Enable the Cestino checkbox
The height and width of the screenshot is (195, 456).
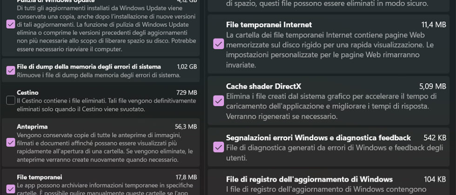(x=11, y=100)
